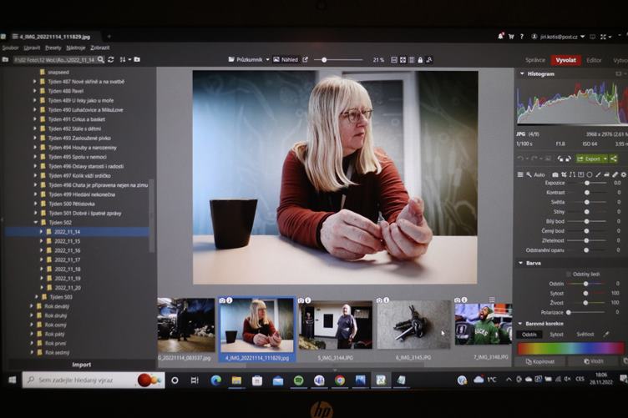Switch to the Správce module tab
The height and width of the screenshot is (418, 628).
pyautogui.click(x=535, y=60)
